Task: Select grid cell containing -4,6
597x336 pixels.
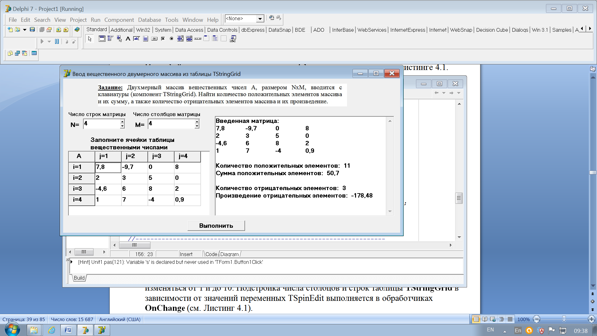Action: click(108, 189)
